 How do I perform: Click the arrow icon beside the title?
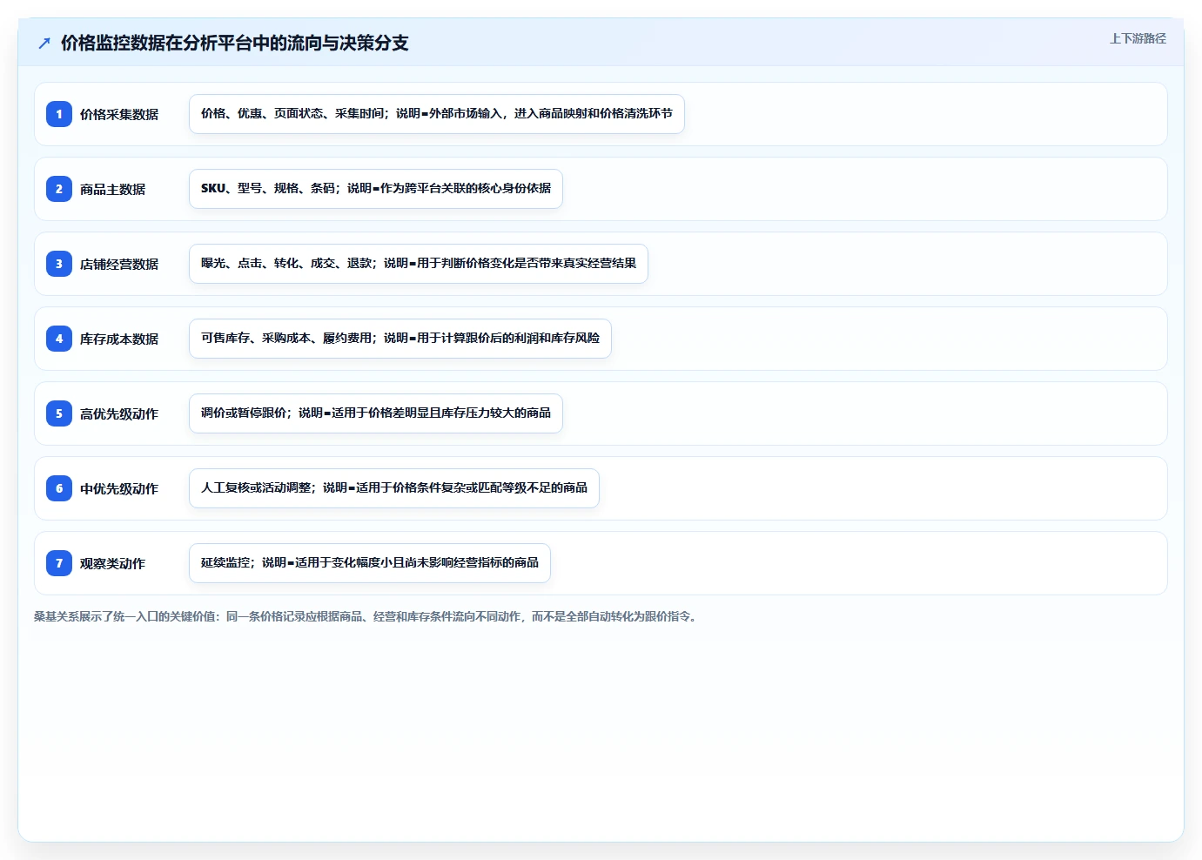coord(44,43)
